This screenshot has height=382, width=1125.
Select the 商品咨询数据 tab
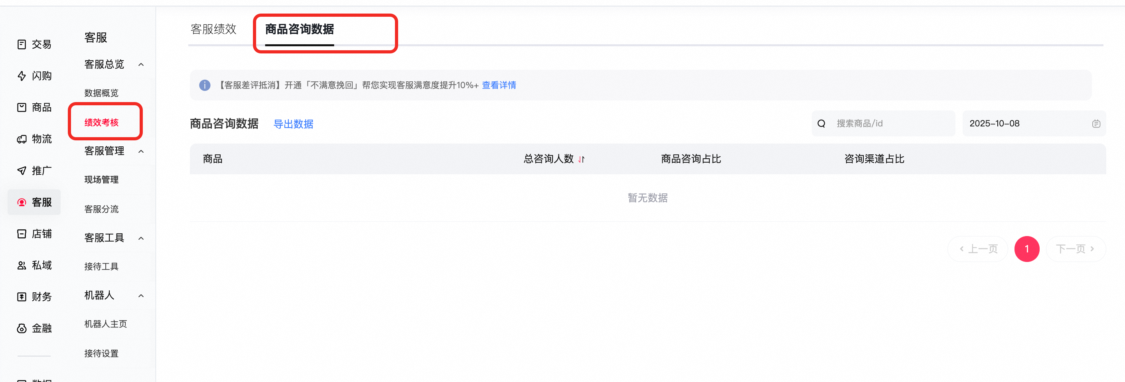300,29
